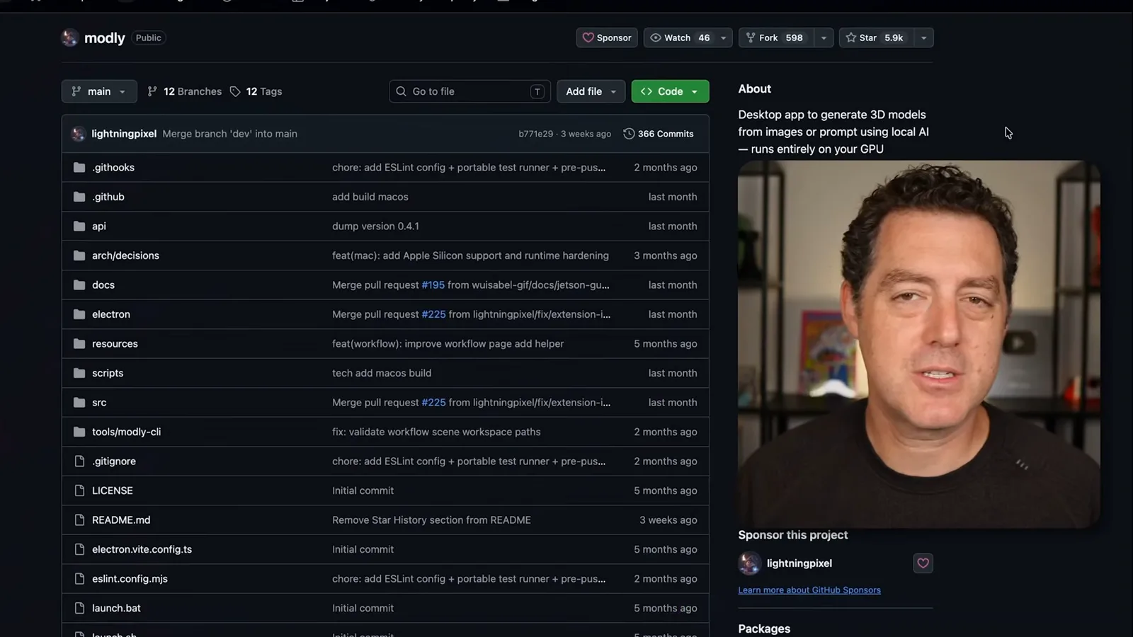This screenshot has height=637, width=1133.
Task: Click the launch.bat file icon
Action: pyautogui.click(x=79, y=608)
